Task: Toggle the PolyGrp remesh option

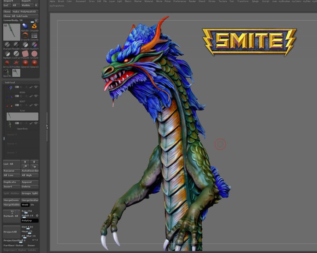Action: coord(30,220)
